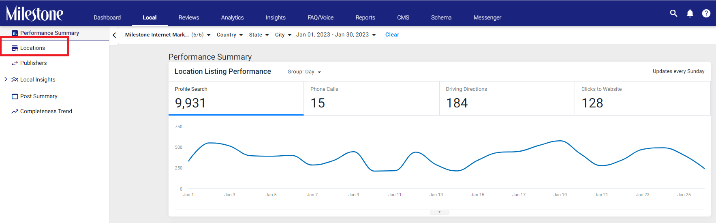Open the Group: Day dropdown

click(304, 72)
